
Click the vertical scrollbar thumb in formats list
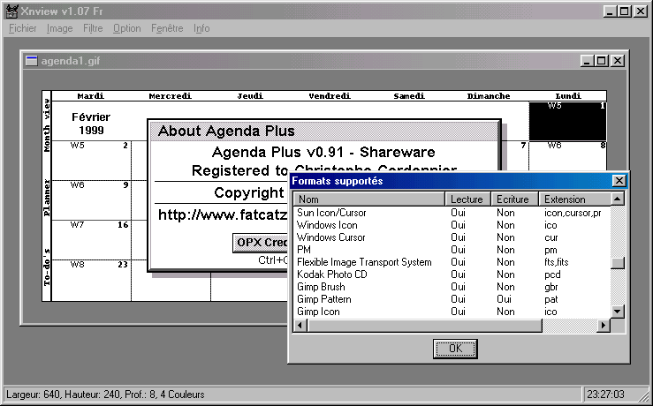pyautogui.click(x=617, y=262)
